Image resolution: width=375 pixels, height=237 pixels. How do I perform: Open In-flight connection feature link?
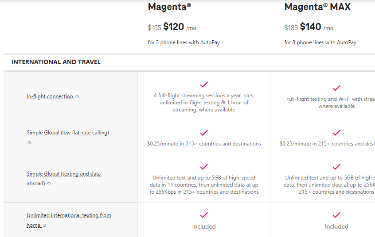tap(50, 96)
